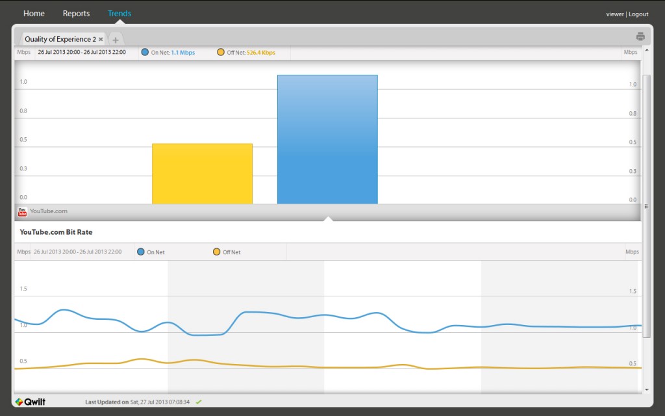Click the Logout link
This screenshot has height=416, width=665.
[x=638, y=14]
